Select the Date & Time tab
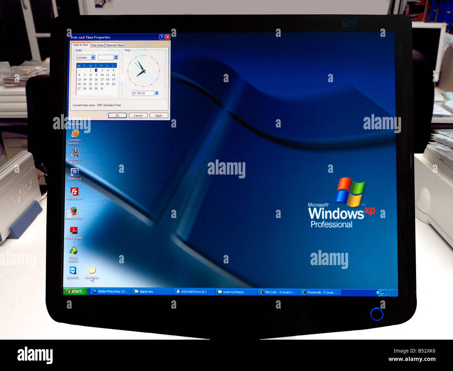This screenshot has height=371, width=453. tap(80, 45)
